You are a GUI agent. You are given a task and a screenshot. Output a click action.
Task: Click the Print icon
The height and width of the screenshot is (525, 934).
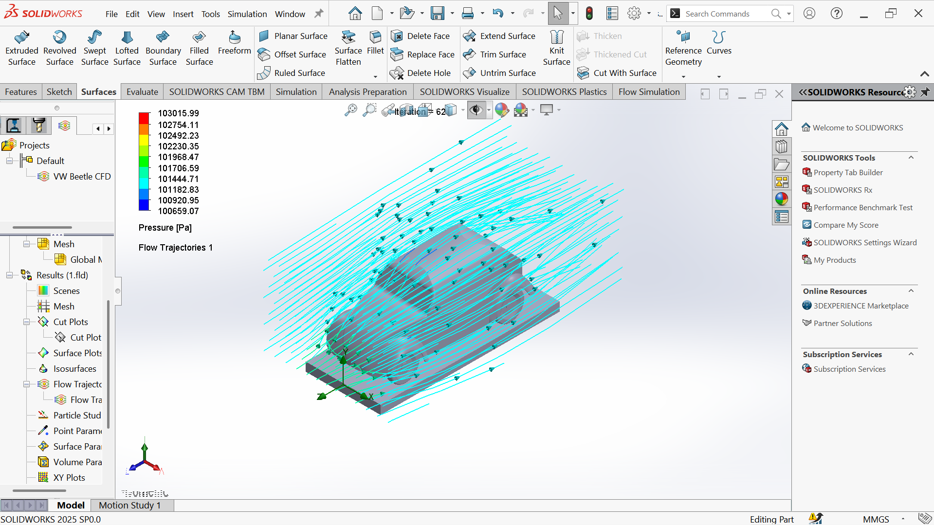[x=468, y=14]
